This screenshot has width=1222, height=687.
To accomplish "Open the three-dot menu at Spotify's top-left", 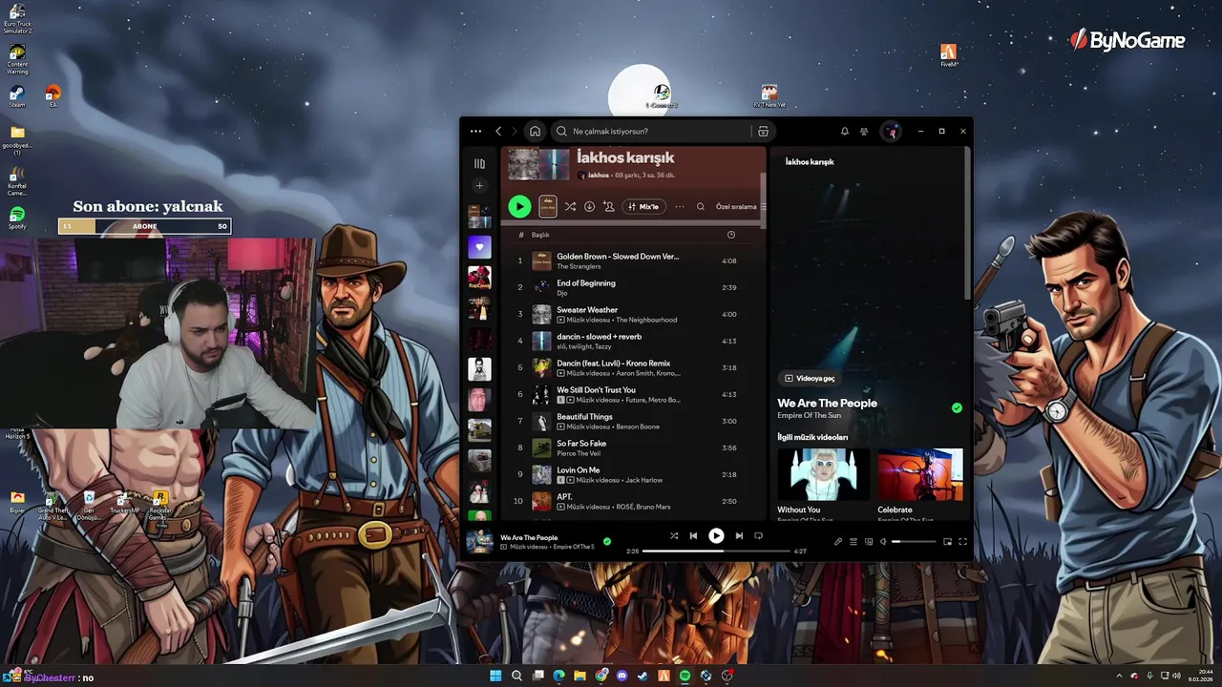I will [475, 132].
